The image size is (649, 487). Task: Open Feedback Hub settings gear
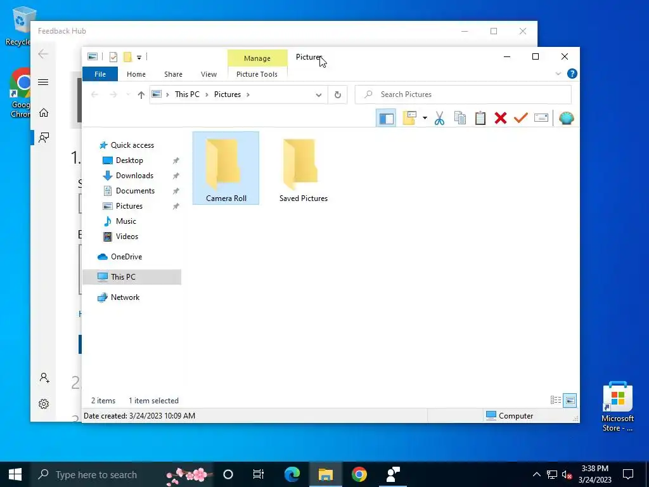[x=44, y=404]
